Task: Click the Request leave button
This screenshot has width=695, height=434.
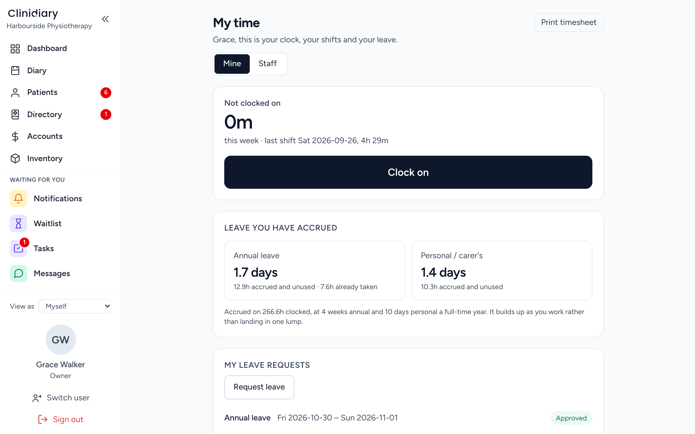Action: tap(259, 387)
